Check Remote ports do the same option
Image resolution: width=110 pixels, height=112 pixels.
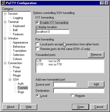(x=37, y=49)
